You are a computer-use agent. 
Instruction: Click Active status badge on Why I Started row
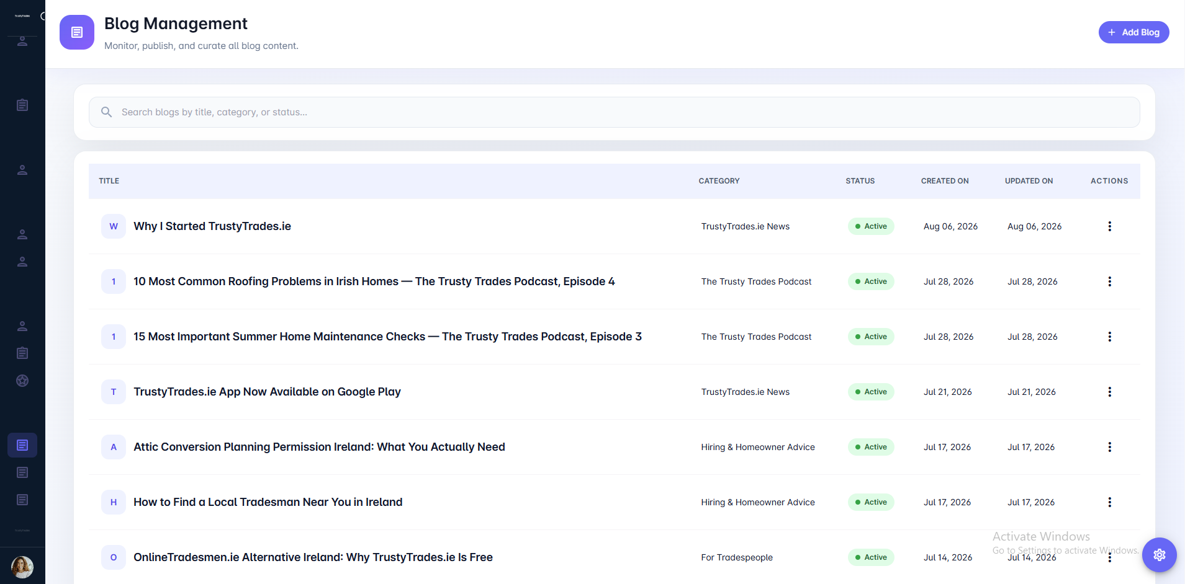coord(871,226)
